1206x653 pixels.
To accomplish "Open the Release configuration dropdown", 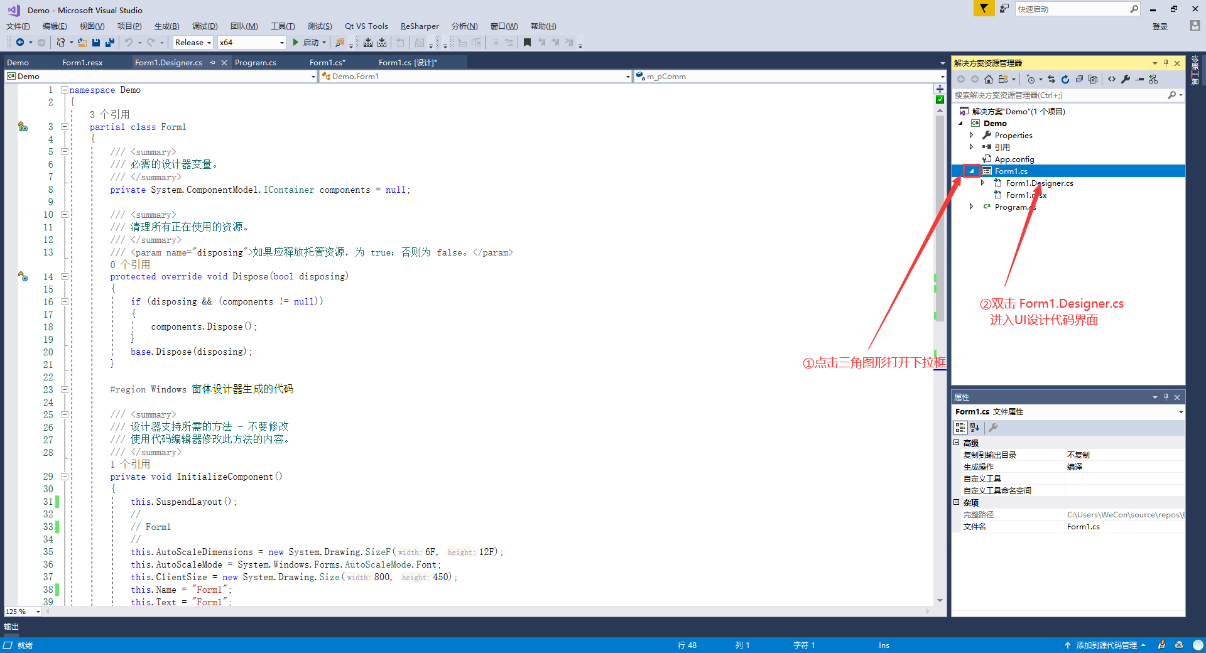I will [x=193, y=43].
